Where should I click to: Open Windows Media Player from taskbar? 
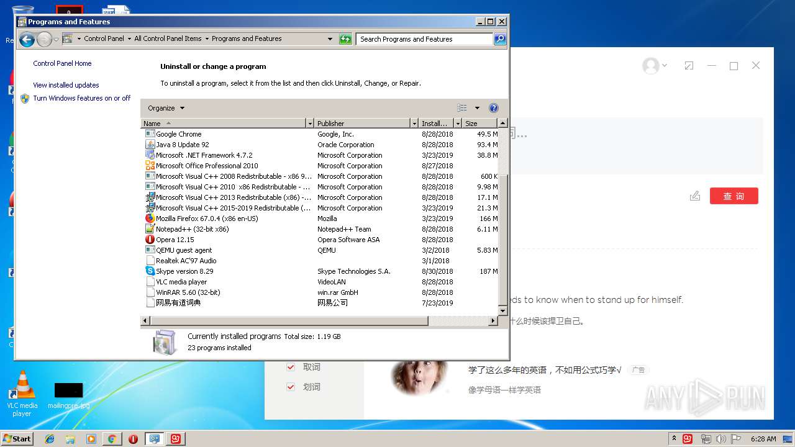[x=91, y=439]
